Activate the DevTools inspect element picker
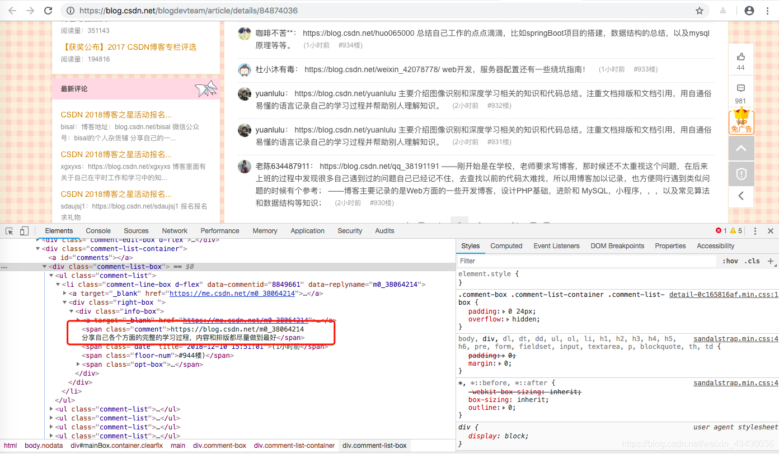 [10, 231]
